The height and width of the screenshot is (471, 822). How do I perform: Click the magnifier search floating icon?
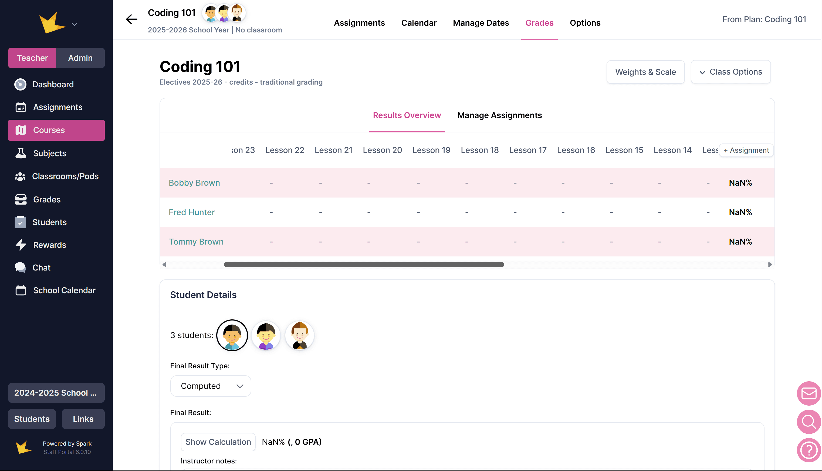(x=809, y=422)
